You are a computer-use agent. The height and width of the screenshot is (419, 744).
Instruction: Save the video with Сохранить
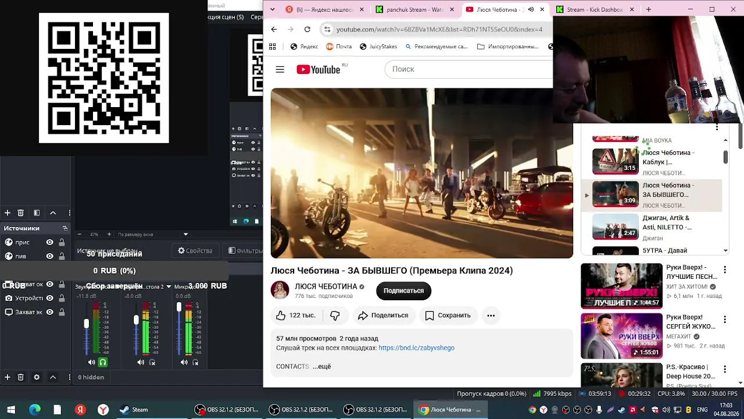448,315
